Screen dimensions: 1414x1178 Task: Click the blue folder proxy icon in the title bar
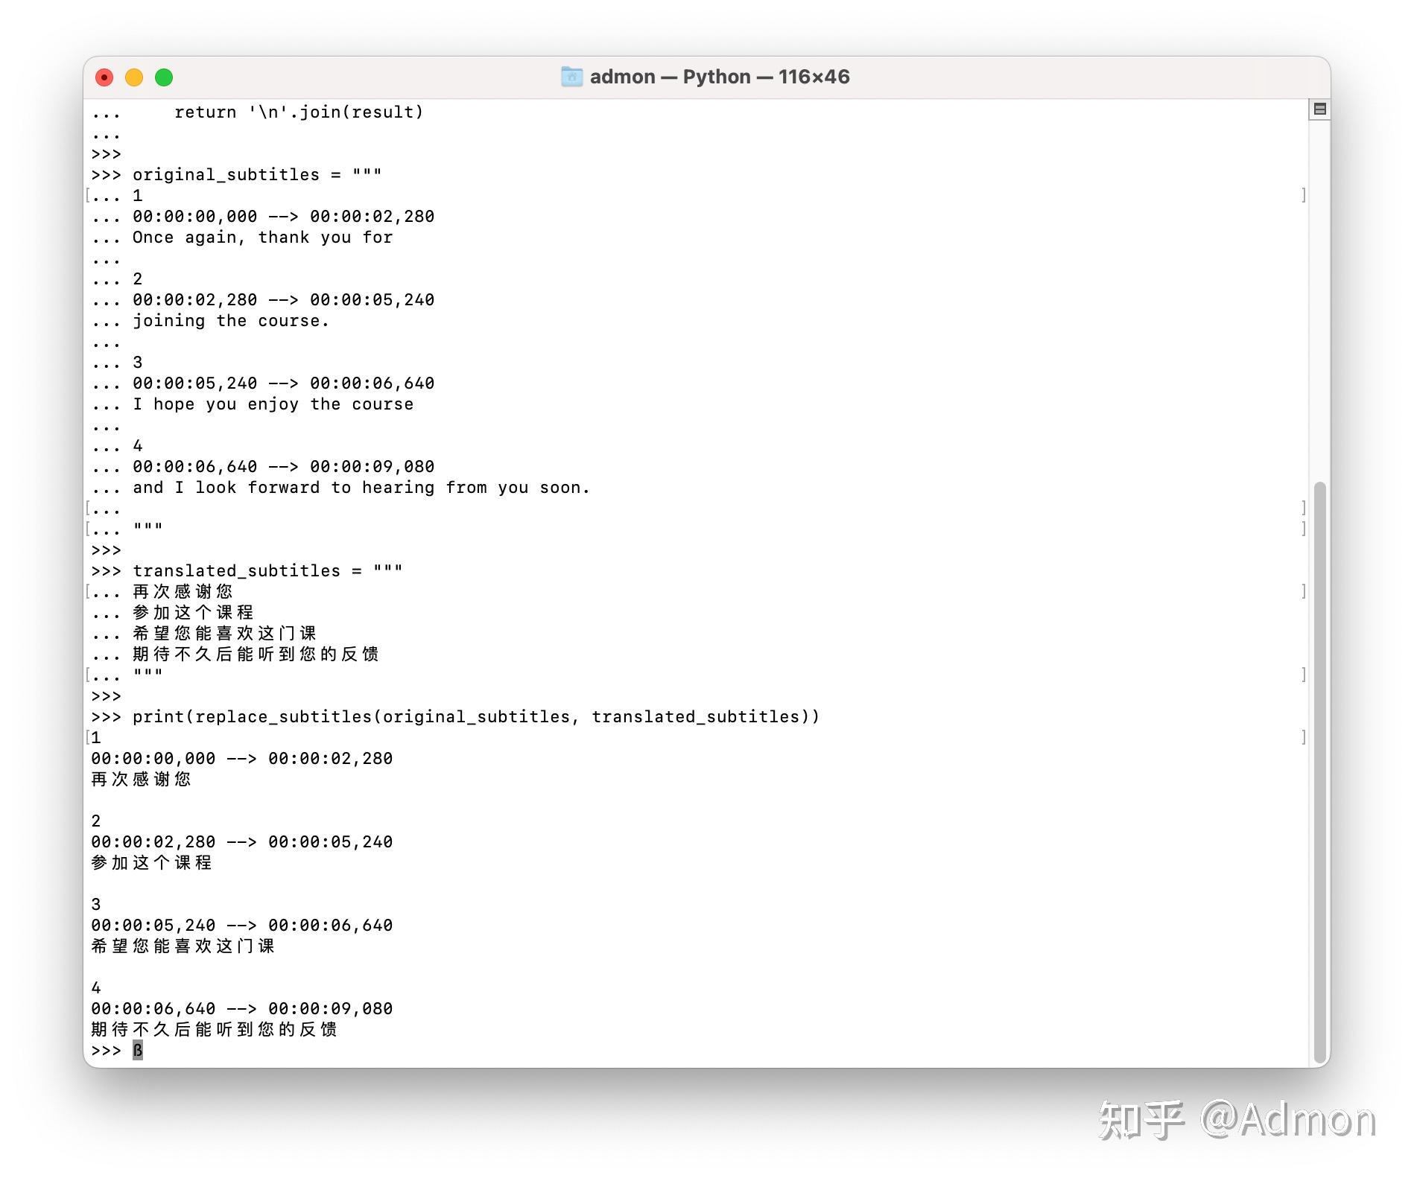(x=571, y=77)
